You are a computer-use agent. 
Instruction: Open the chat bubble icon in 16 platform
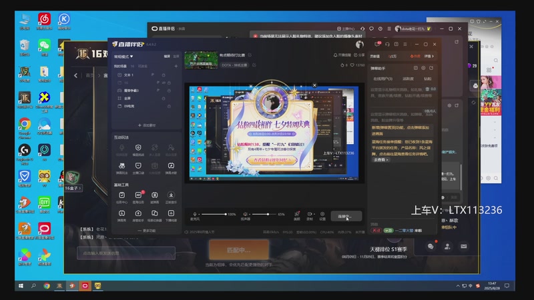pyautogui.click(x=431, y=246)
